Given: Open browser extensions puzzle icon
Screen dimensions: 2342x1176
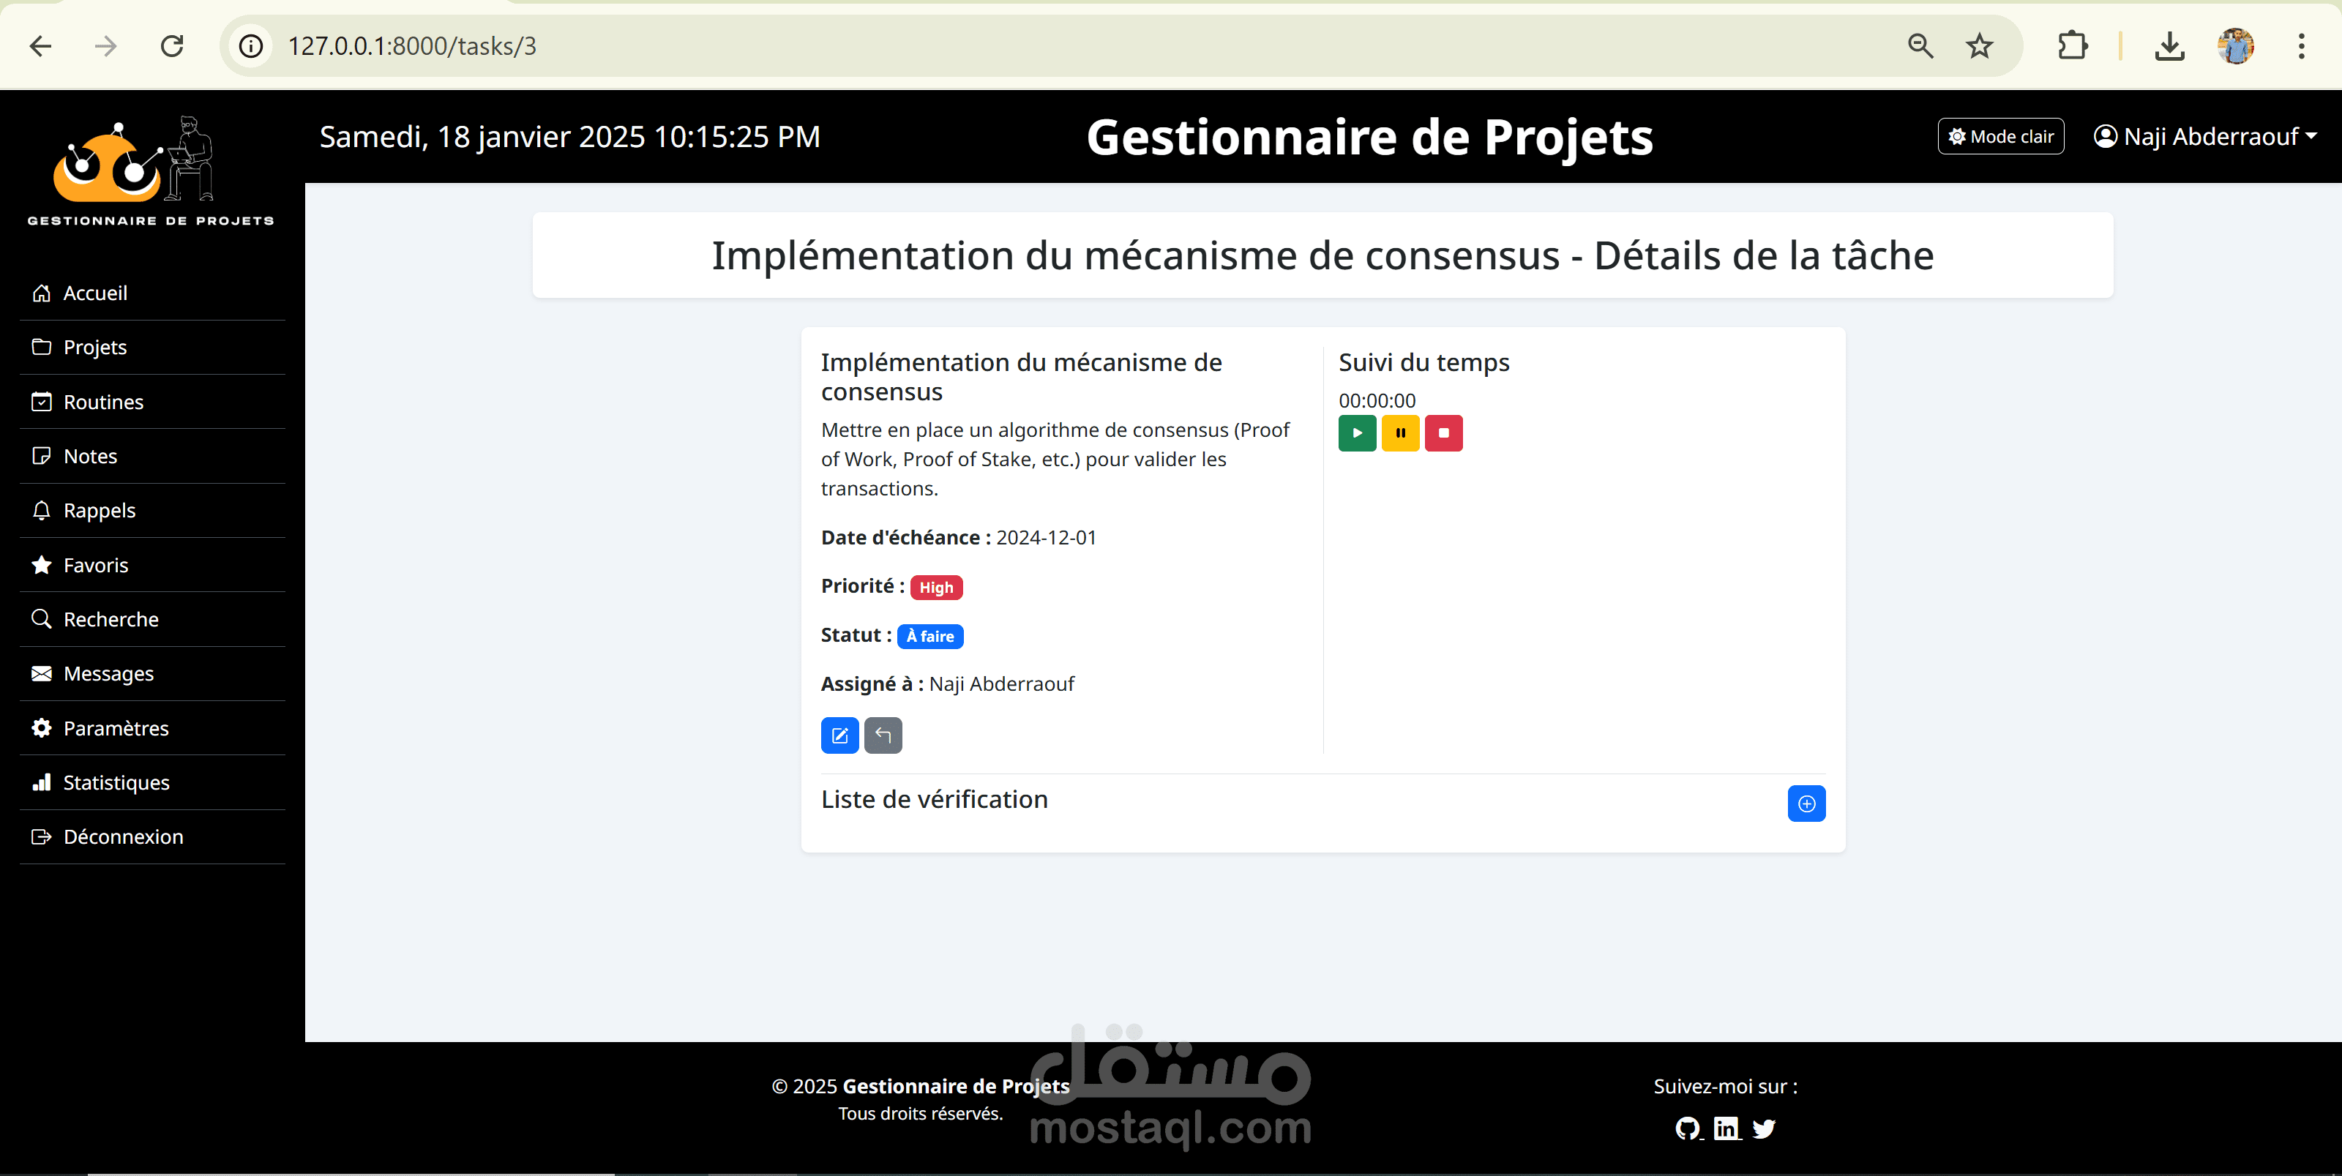Looking at the screenshot, I should 2072,45.
